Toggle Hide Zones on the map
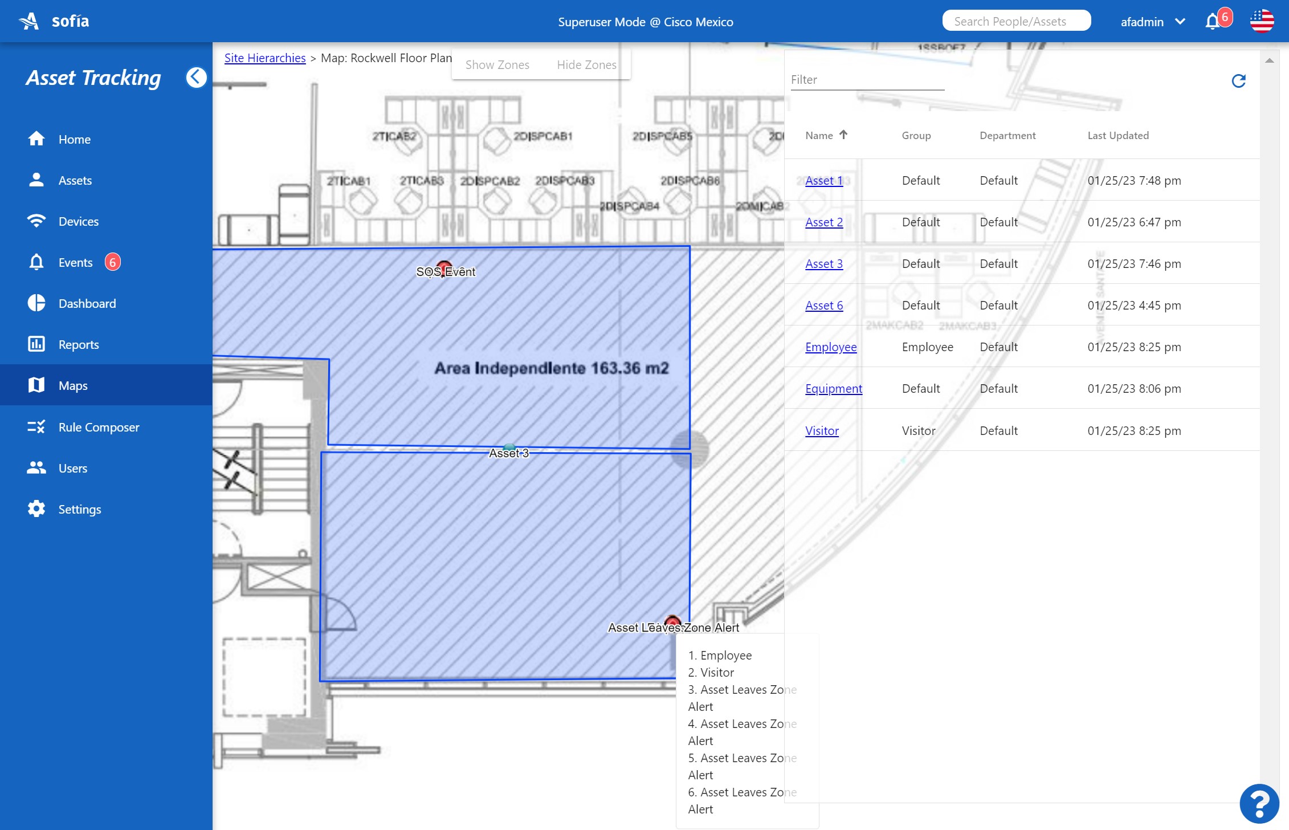The height and width of the screenshot is (830, 1289). coord(586,65)
